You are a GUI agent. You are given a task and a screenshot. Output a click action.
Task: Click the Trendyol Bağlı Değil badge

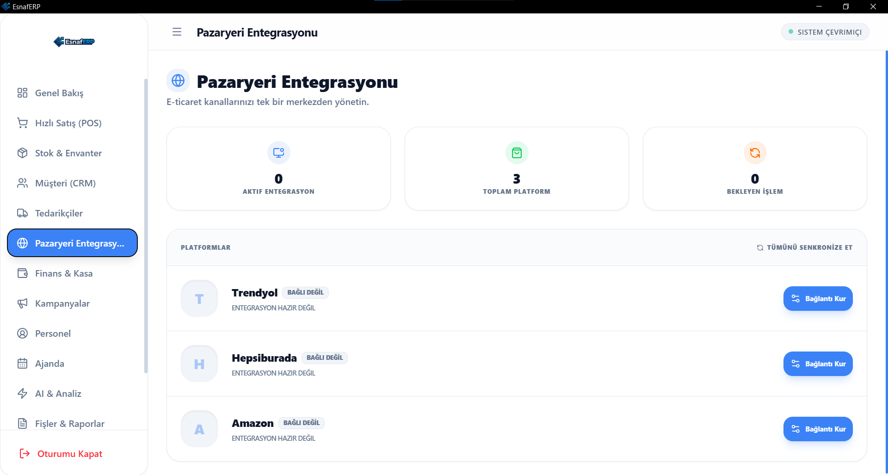click(x=306, y=292)
